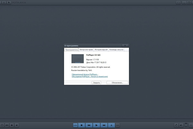Skip to the previous track
Image resolution: width=193 pixels, height=129 pixels.
89,125
